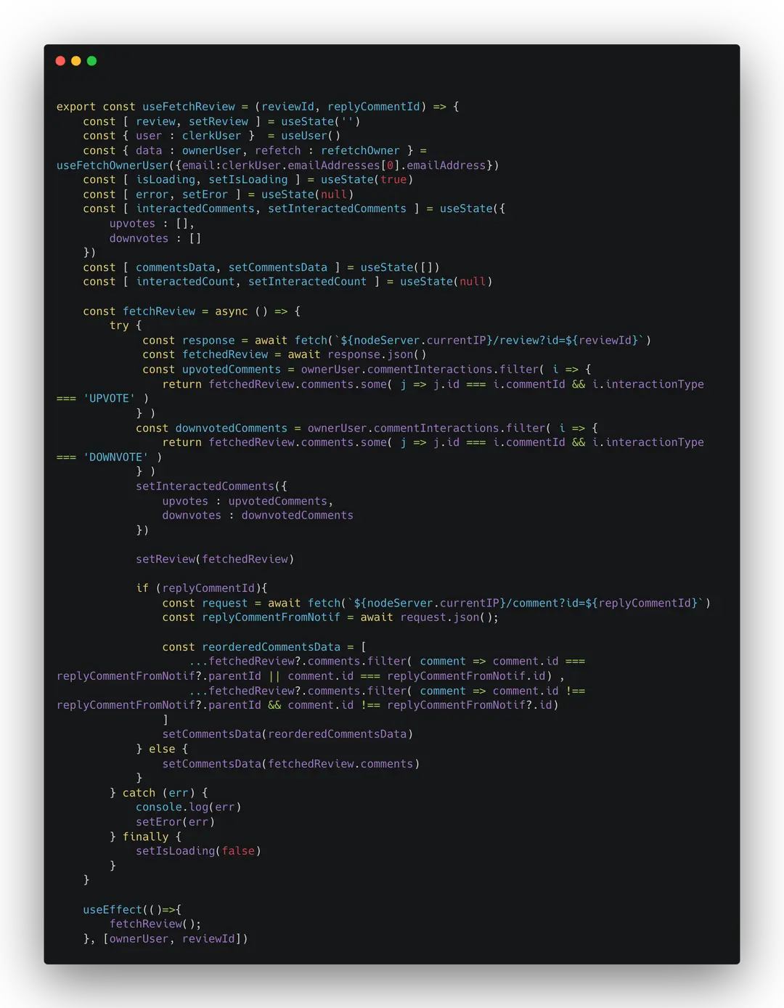Click the 'DOWNVOTE' string literal
Viewport: 784px width, 1008px height.
115,457
